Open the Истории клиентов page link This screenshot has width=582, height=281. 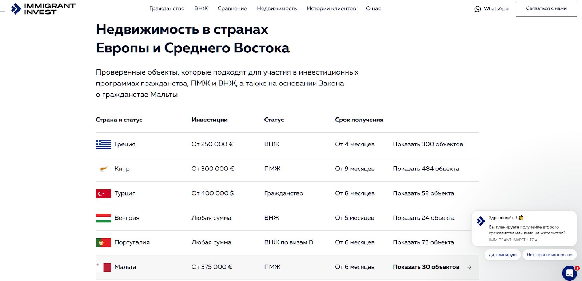331,8
